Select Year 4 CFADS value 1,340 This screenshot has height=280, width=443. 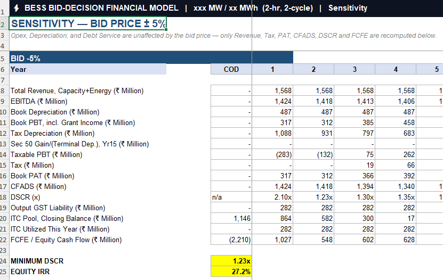[x=396, y=187]
